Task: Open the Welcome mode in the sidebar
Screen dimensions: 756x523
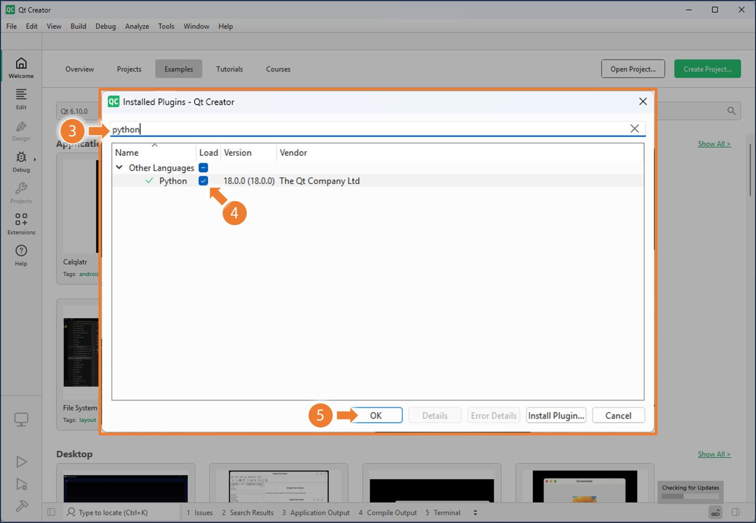Action: 21,68
